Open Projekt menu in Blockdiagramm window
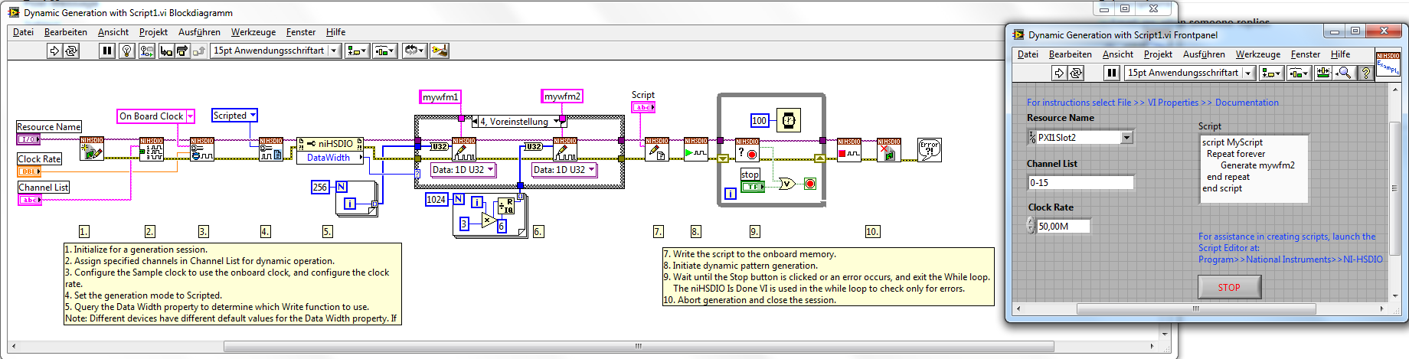This screenshot has width=1409, height=359. [x=153, y=32]
